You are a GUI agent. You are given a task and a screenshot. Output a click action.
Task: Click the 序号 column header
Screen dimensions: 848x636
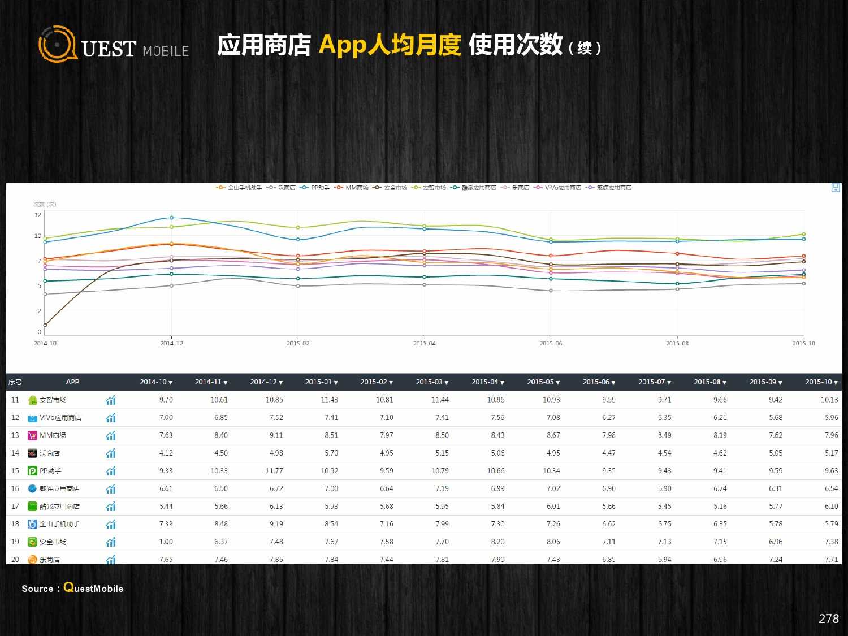(x=15, y=382)
